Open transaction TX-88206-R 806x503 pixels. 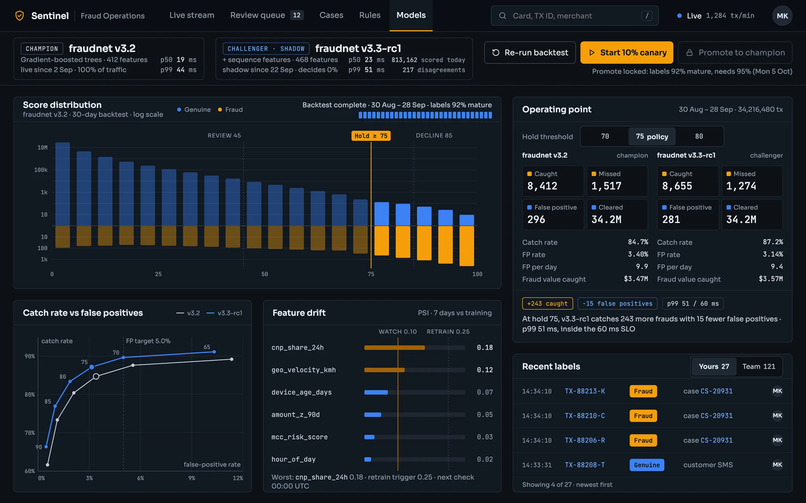click(585, 440)
